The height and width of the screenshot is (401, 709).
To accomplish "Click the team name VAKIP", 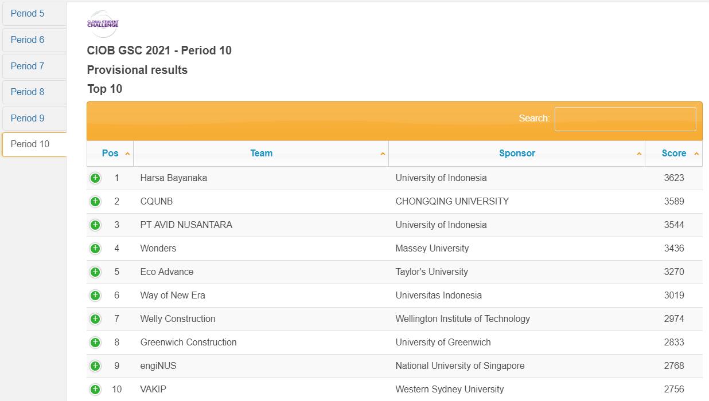I will point(153,390).
